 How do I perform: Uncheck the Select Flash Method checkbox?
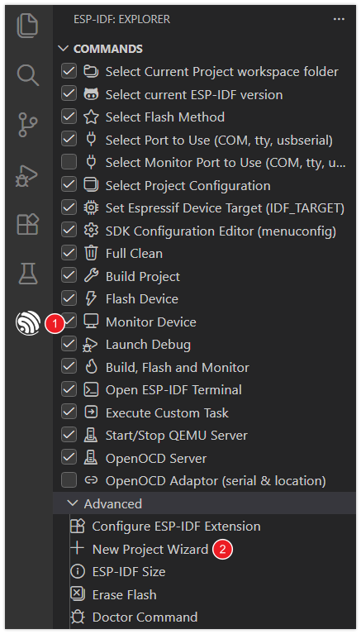69,117
